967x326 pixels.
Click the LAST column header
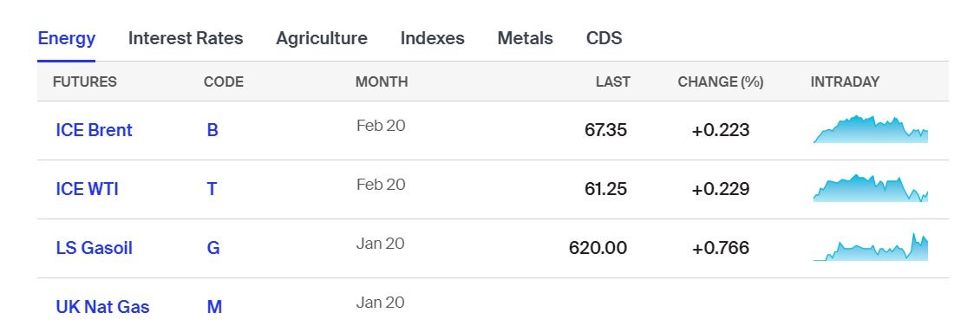(x=613, y=82)
